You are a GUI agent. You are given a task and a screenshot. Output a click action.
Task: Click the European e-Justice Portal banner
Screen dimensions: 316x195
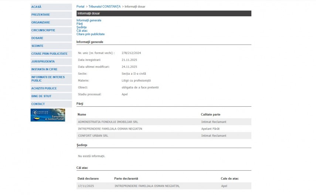[x=48, y=115]
